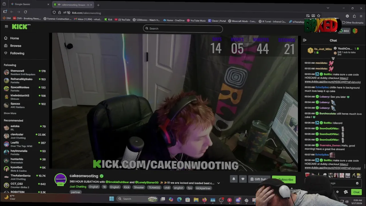Open the YouTube Music bookmark
This screenshot has width=366, height=206.
(196, 21)
